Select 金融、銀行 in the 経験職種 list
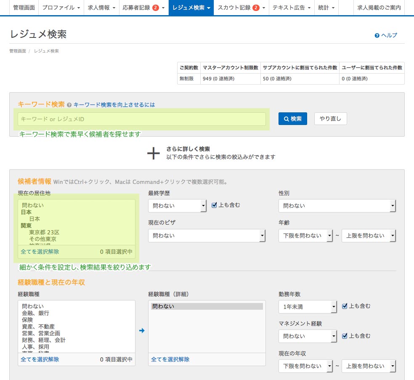Screen dimensions: 414x380 pyautogui.click(x=36, y=313)
